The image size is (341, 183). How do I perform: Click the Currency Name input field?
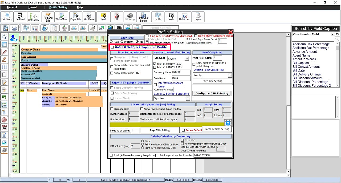point(181,72)
